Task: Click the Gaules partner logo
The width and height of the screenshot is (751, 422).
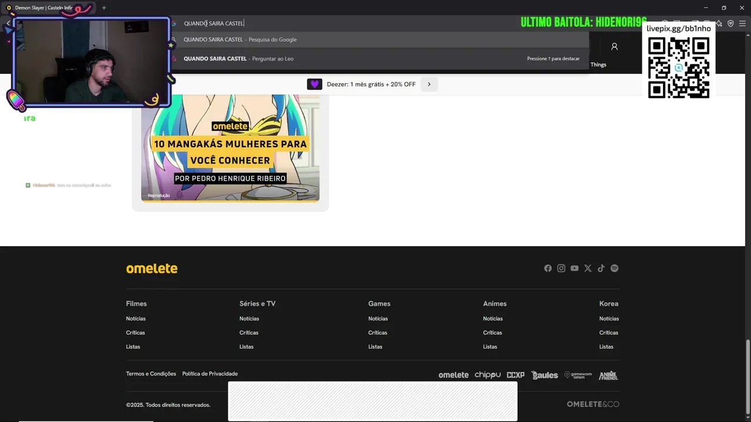Action: click(544, 375)
